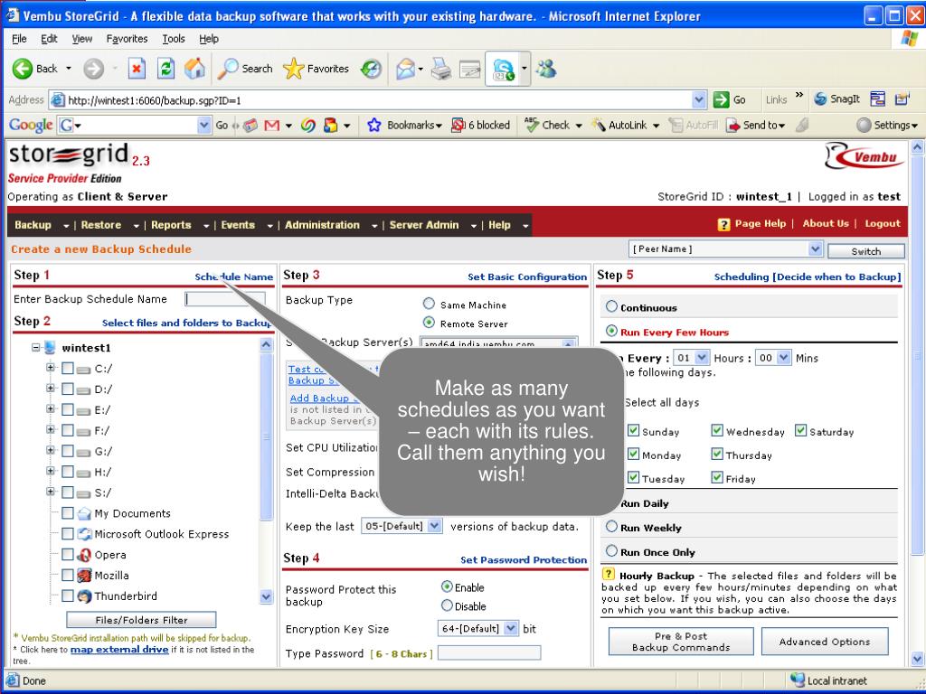
Task: Collapse the wintest1 tree node
Action: (36, 348)
